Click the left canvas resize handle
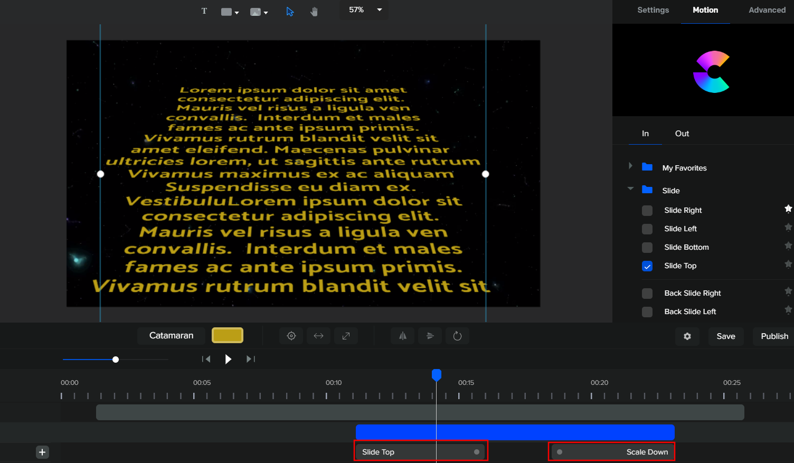The image size is (794, 463). click(x=100, y=174)
